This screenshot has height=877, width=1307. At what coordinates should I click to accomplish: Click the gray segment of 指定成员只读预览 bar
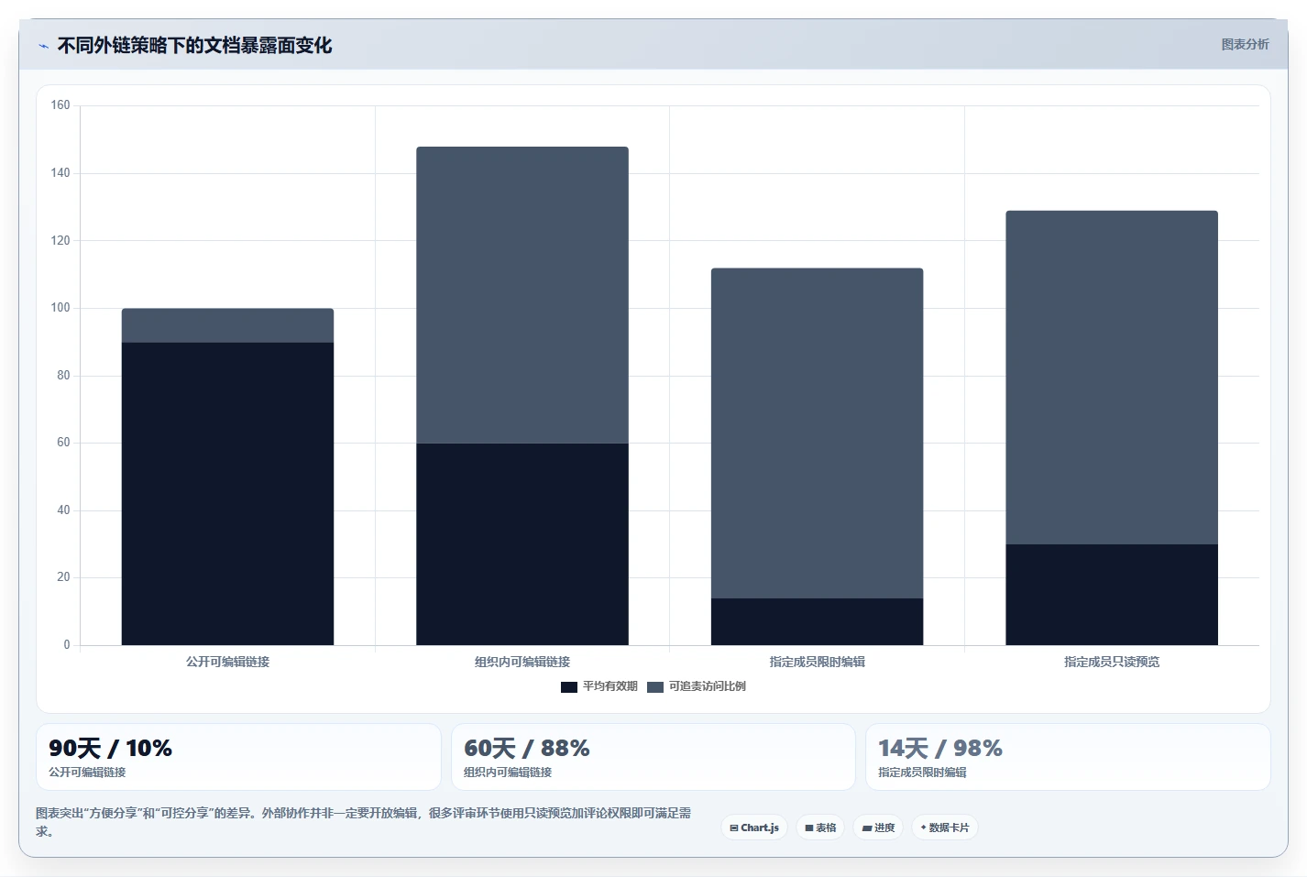coord(1112,378)
